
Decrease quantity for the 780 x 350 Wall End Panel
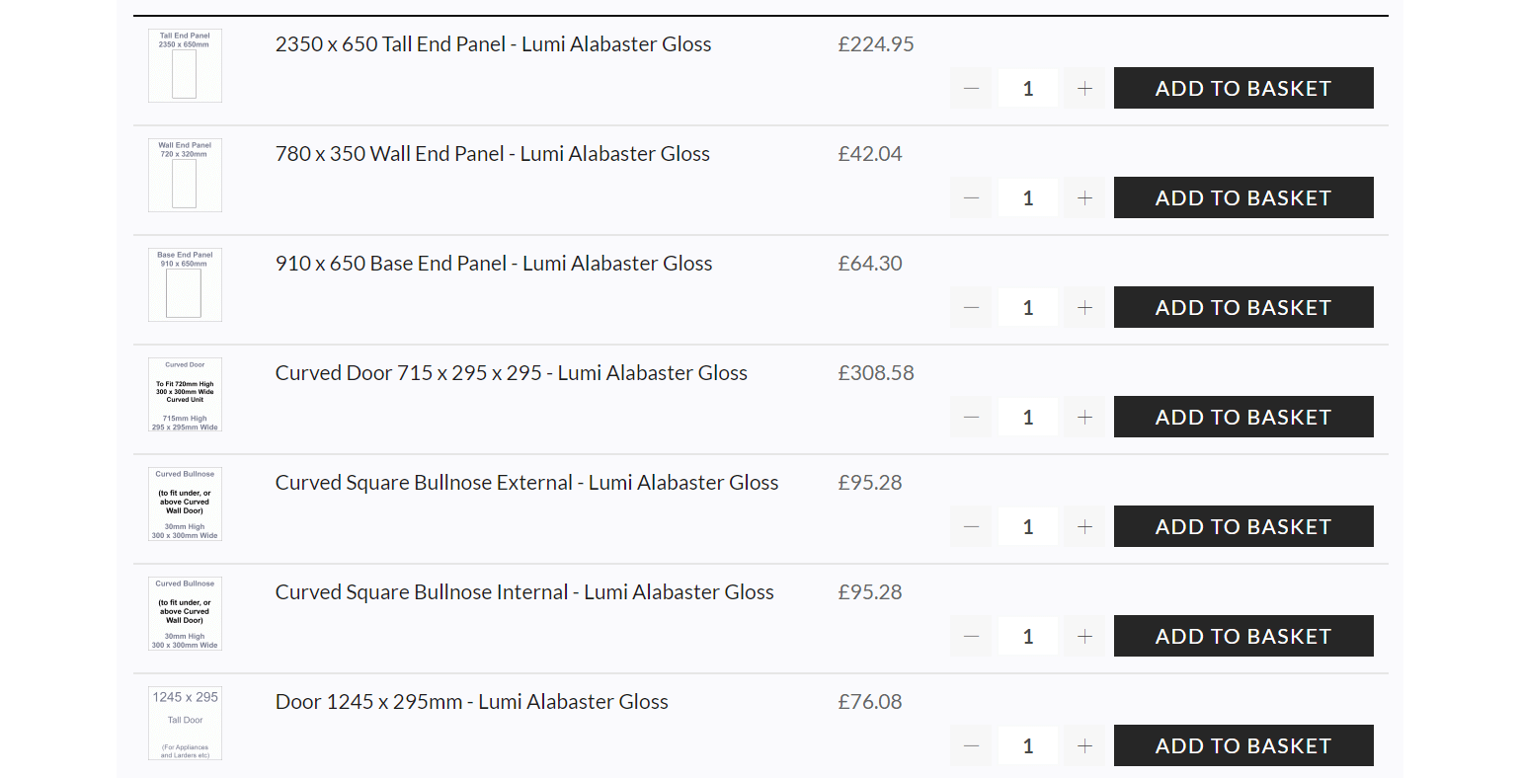point(971,197)
